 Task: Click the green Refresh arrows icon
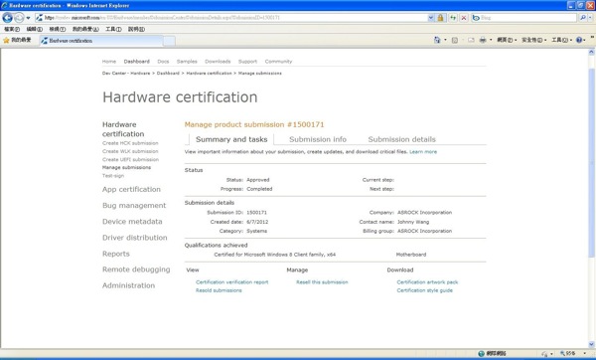(453, 18)
